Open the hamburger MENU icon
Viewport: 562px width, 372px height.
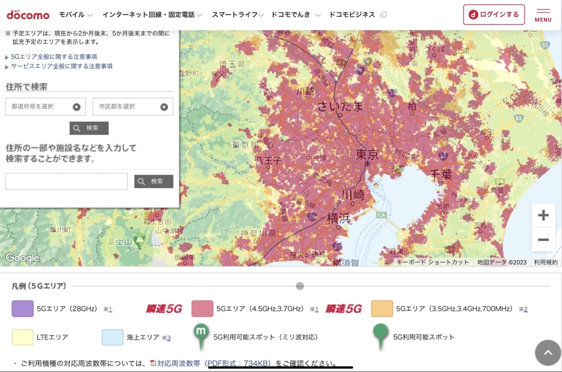543,14
